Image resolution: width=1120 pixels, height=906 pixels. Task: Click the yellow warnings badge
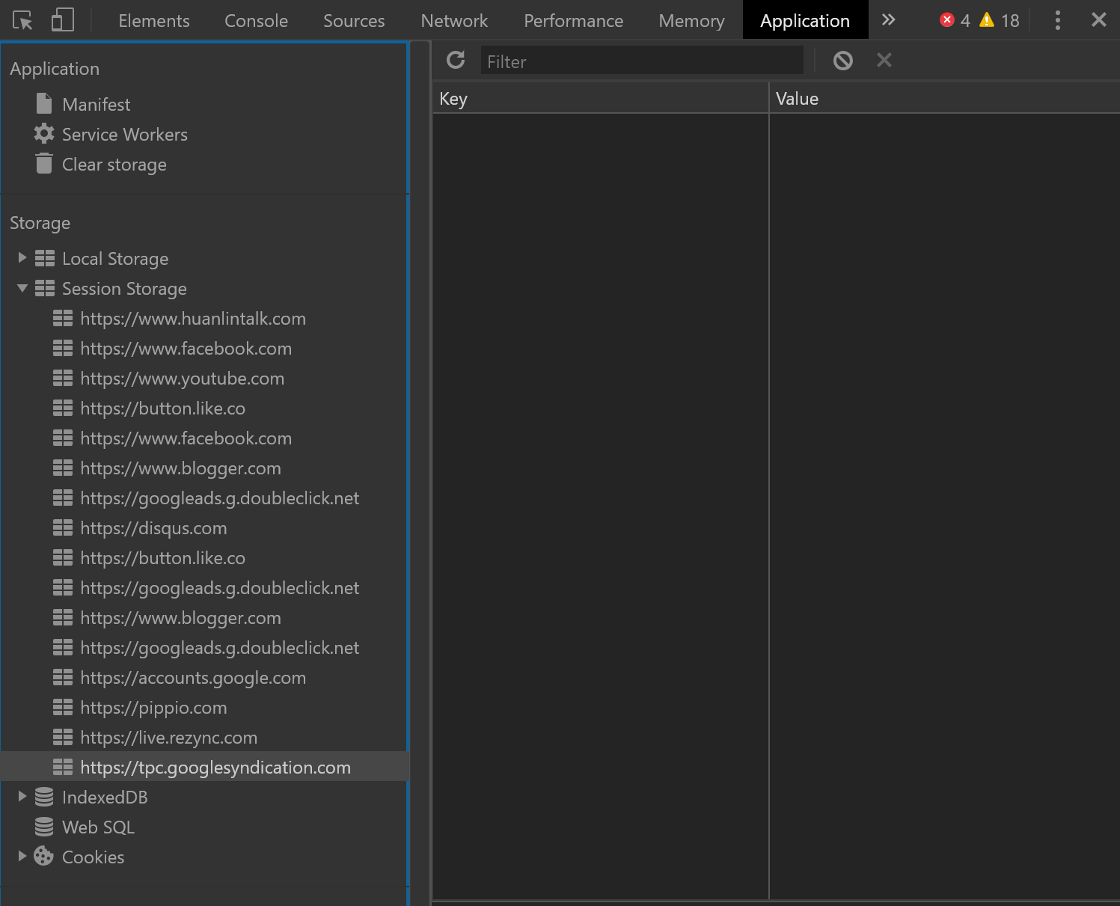click(x=999, y=19)
